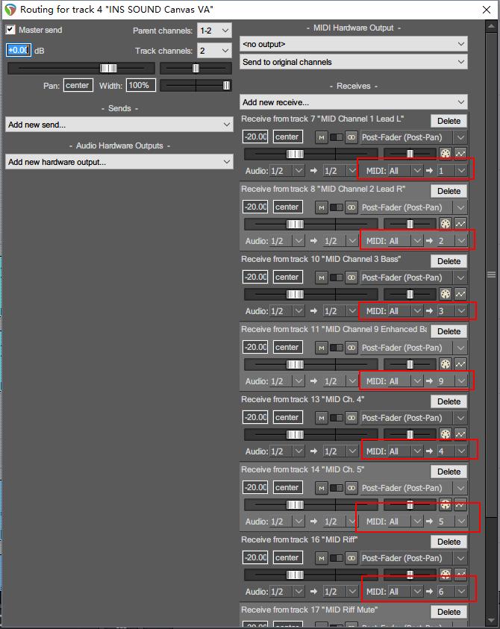Click mono-sum icon on track 13 receive

351,418
